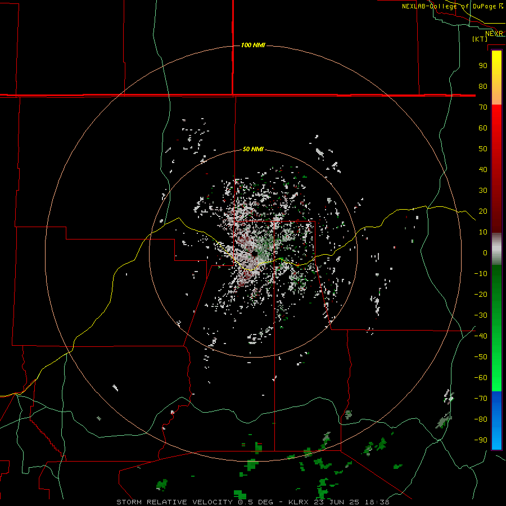Click the -20 value on velocity scale
This screenshot has height=506, width=506.
click(481, 294)
